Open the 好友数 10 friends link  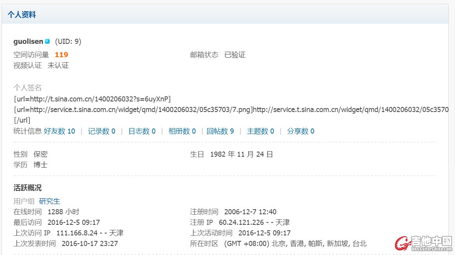(59, 131)
